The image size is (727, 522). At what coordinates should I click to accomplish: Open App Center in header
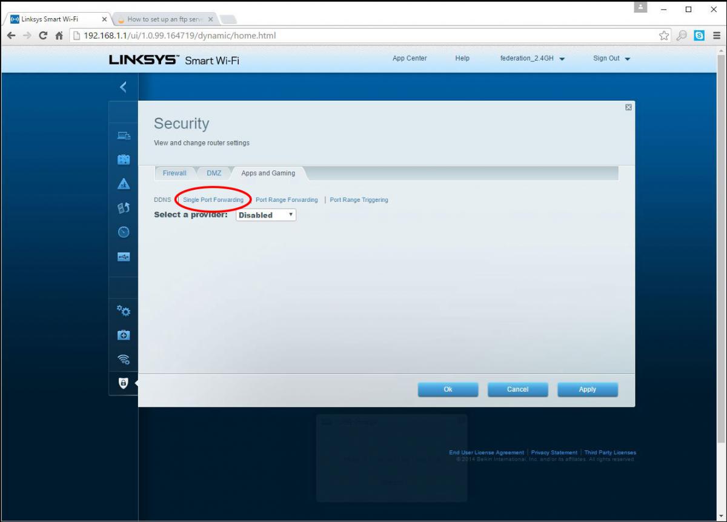click(410, 58)
